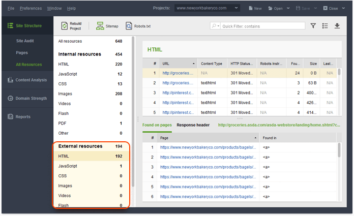
Task: Open newyorkbakeryco page link in row 6
Action: tap(208, 197)
